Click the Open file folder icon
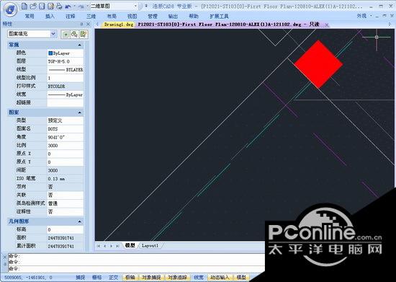The width and height of the screenshot is (396, 282). (33, 6)
